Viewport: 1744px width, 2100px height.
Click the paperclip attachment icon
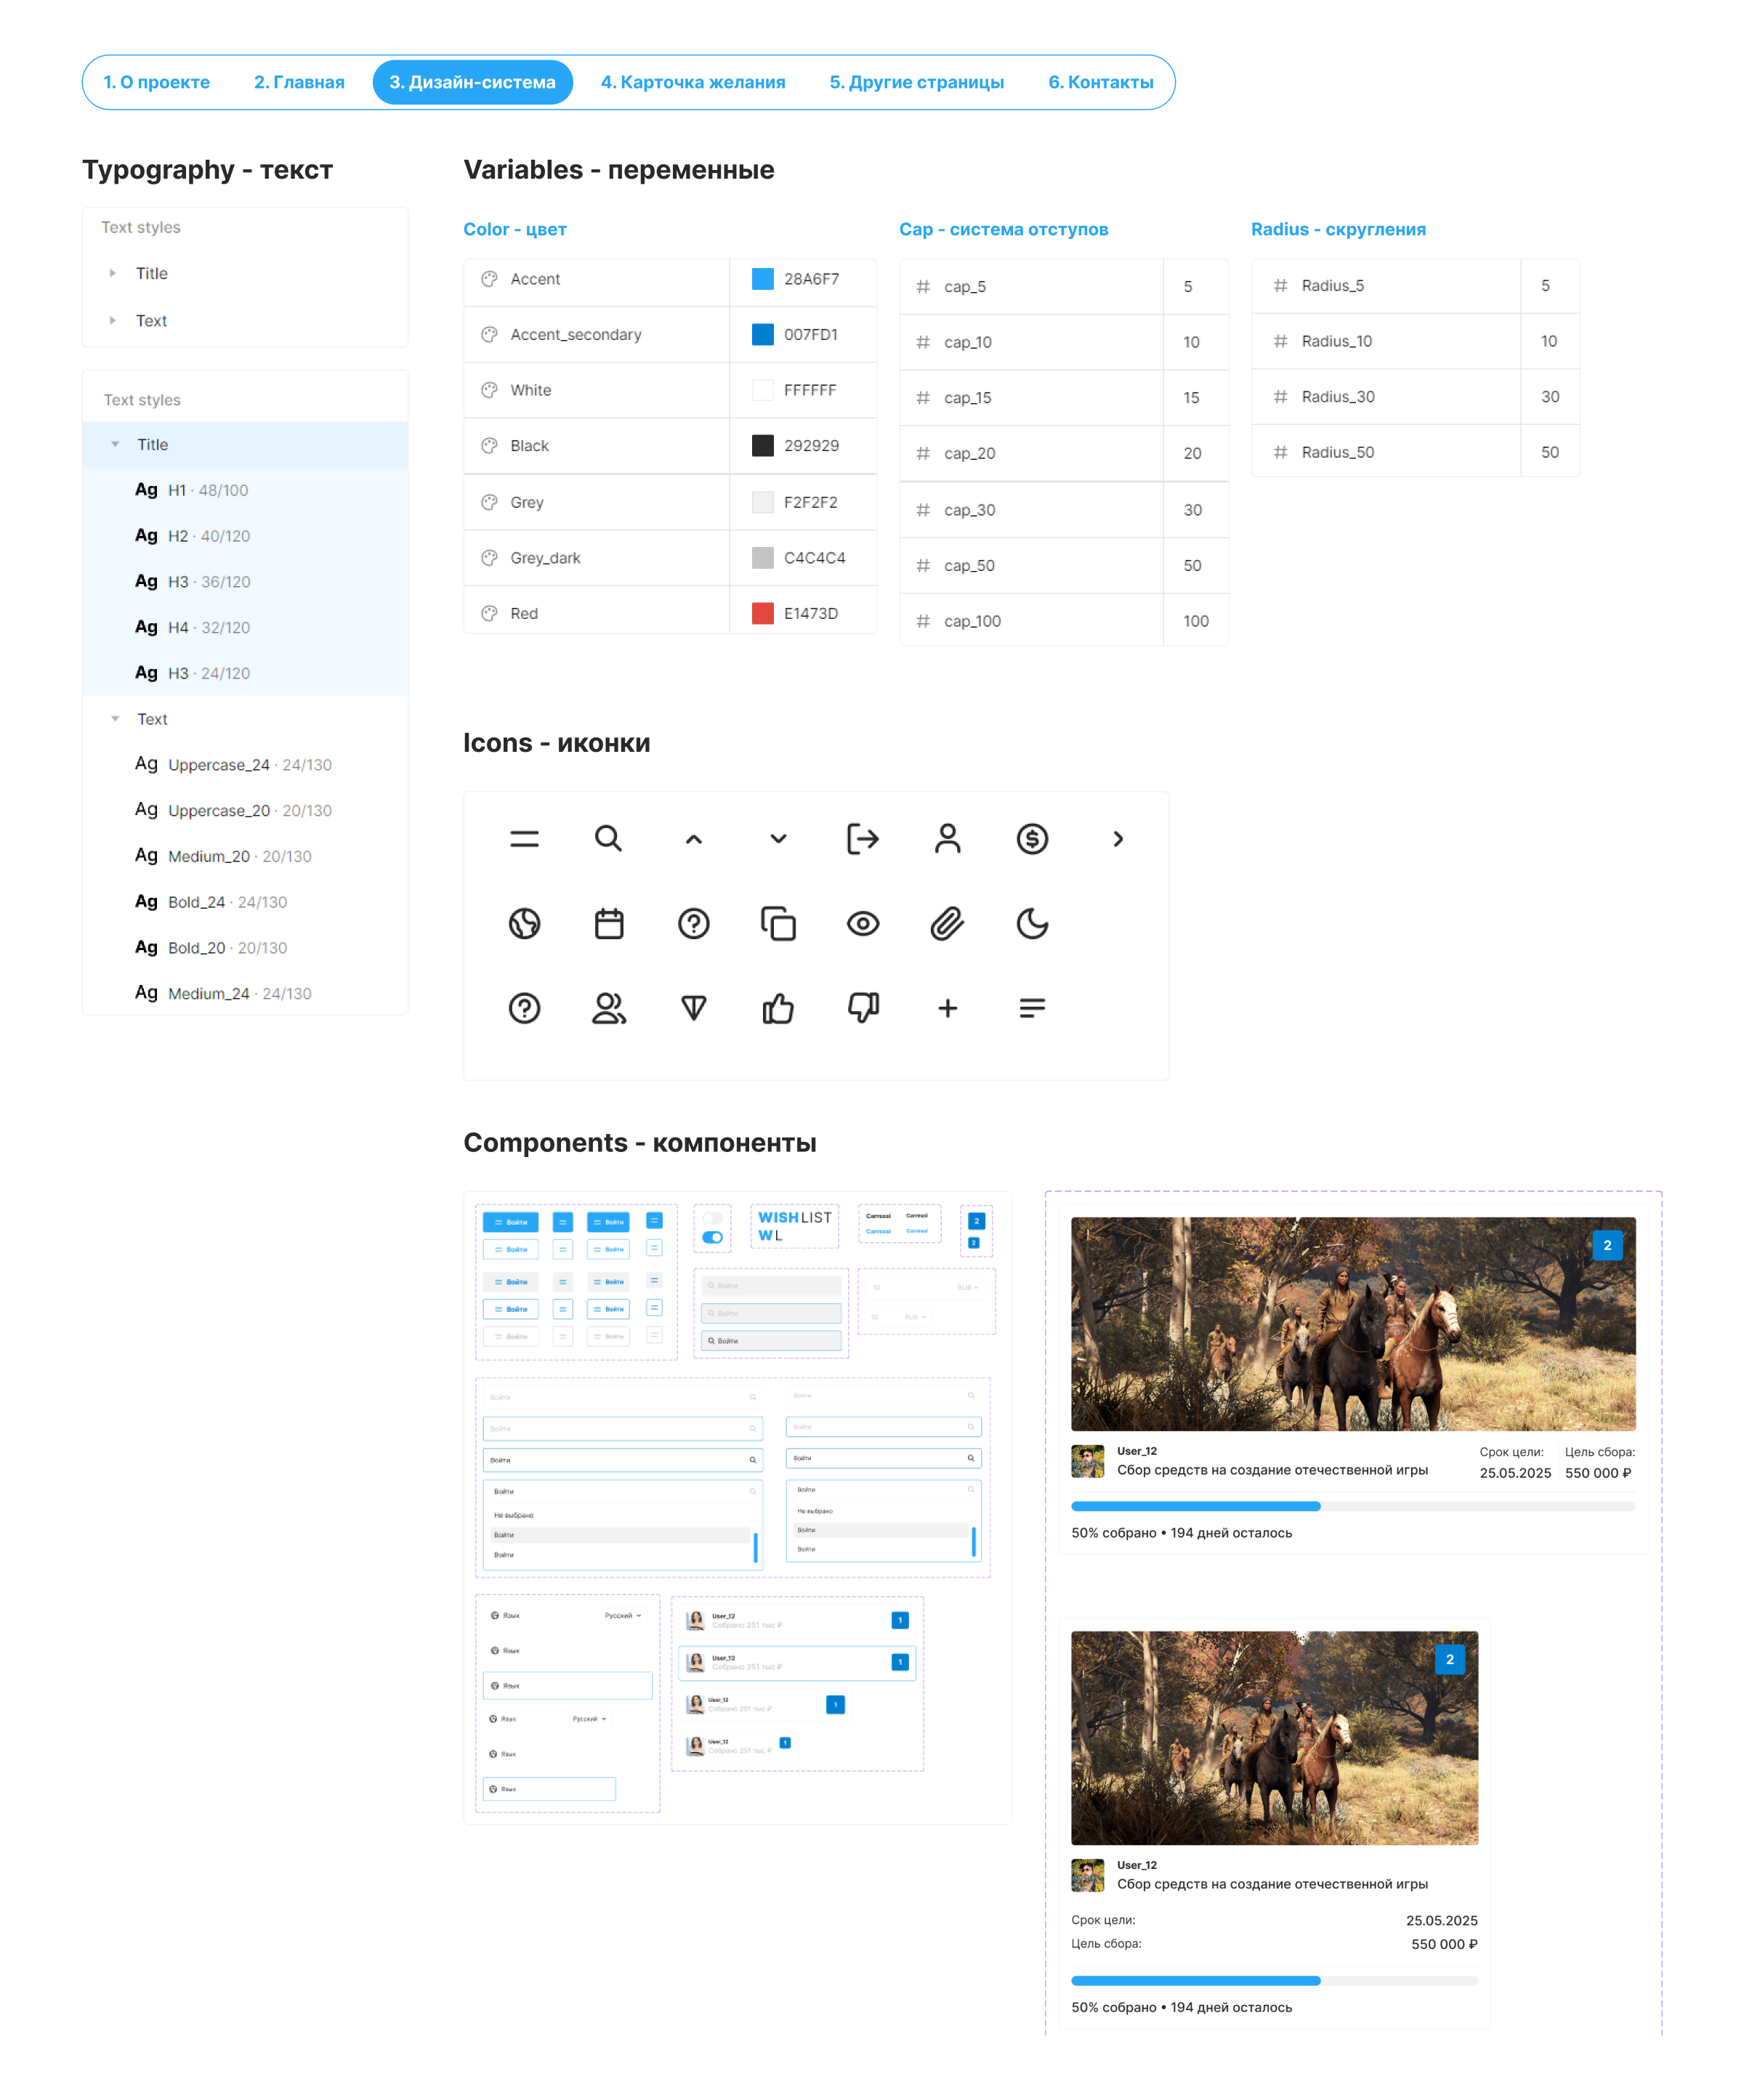pos(947,923)
